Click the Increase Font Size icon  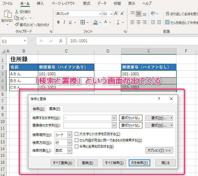[x=116, y=14]
